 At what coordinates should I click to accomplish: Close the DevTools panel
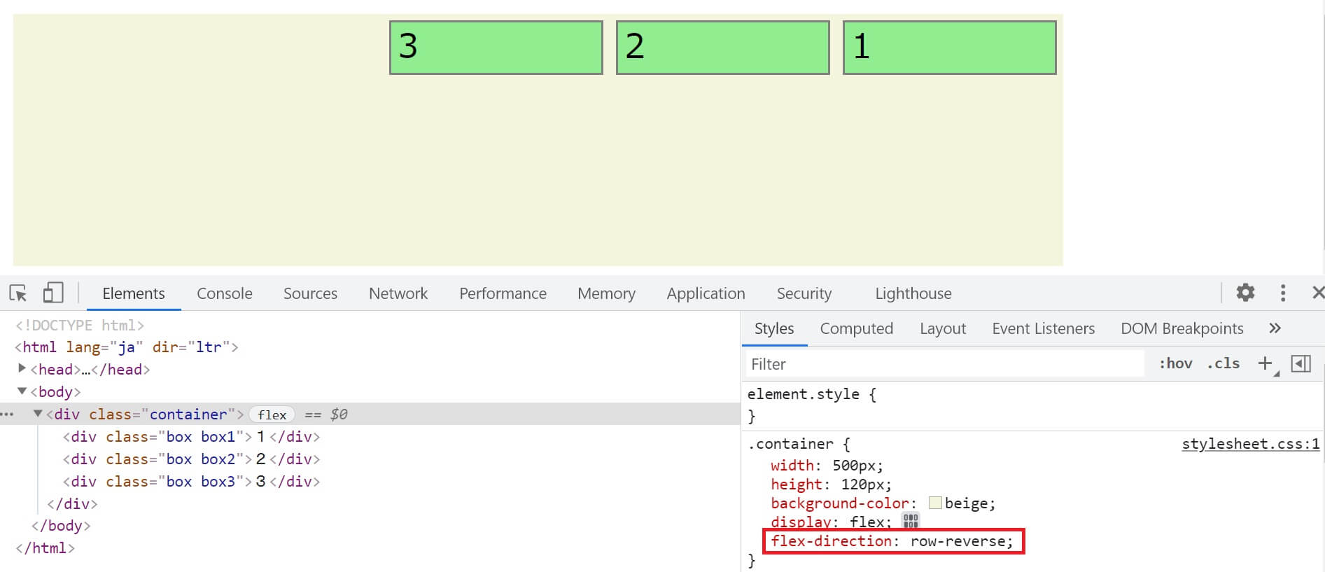(1317, 293)
